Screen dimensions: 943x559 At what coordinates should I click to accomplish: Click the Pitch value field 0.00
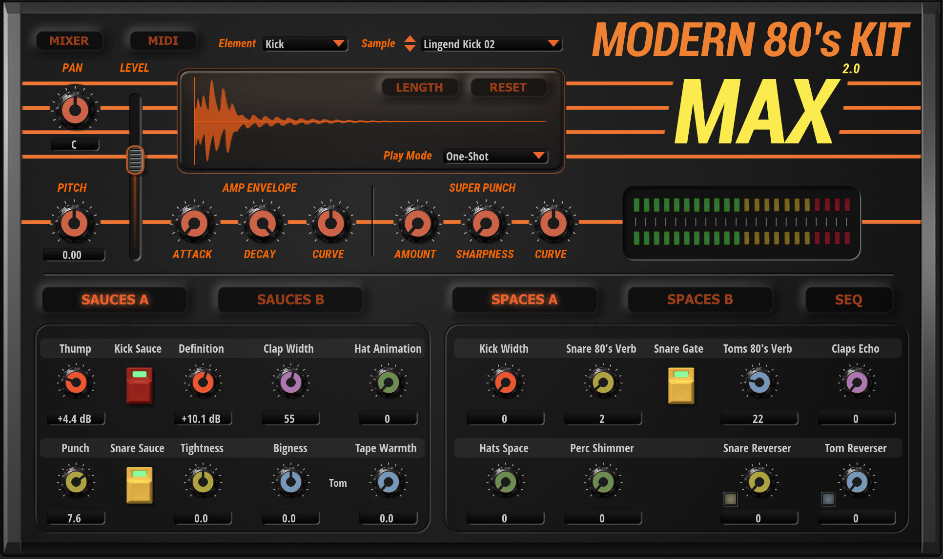(x=74, y=255)
